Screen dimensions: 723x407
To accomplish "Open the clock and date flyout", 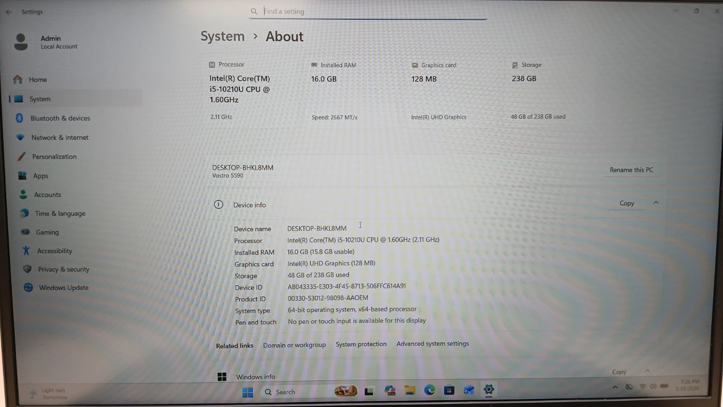I will pyautogui.click(x=688, y=385).
